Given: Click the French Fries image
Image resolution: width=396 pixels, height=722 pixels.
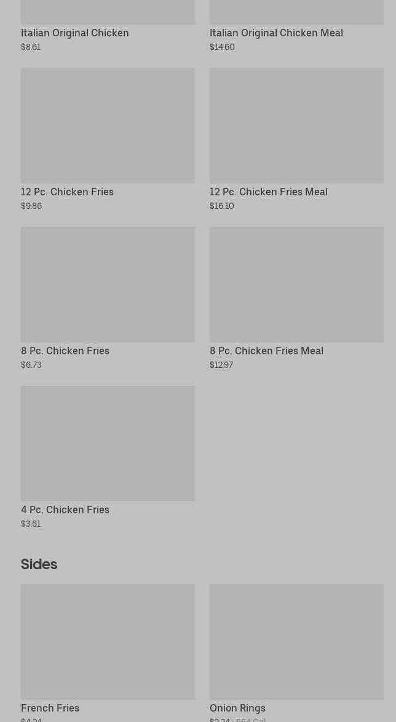Looking at the screenshot, I should [x=108, y=641].
